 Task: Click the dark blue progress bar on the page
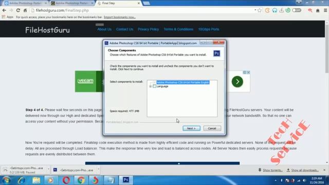point(162,163)
